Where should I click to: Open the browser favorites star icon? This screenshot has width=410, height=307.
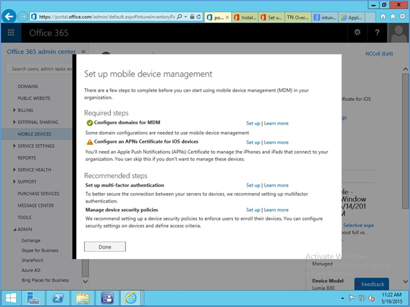393,17
